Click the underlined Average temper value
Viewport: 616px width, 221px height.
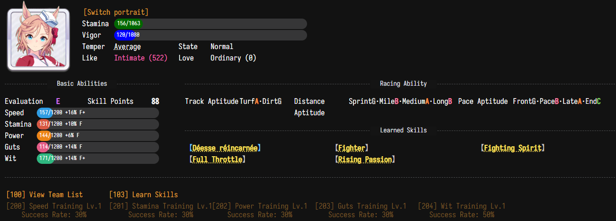[127, 47]
